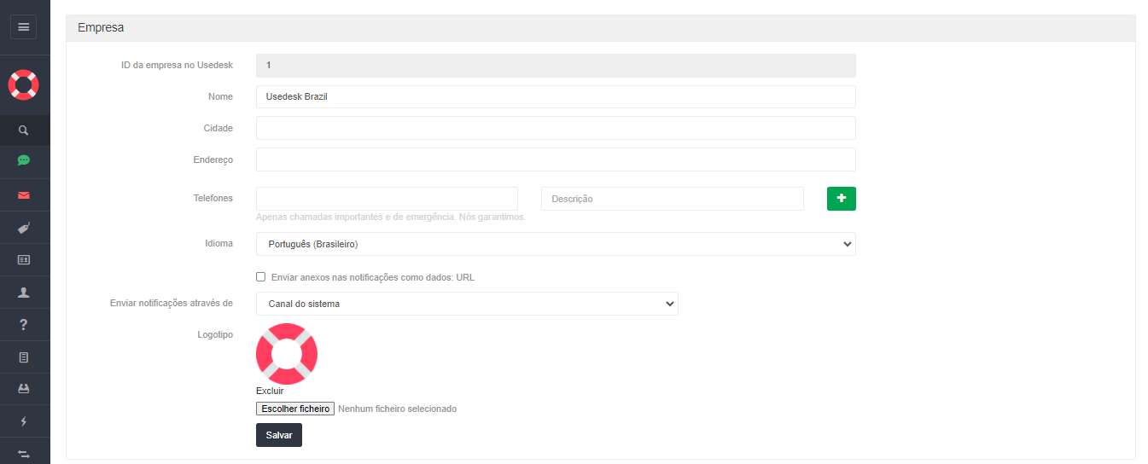Open the question mark help icon

coord(24,324)
